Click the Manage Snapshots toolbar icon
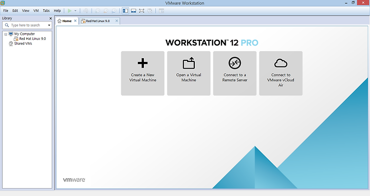 coord(114,11)
